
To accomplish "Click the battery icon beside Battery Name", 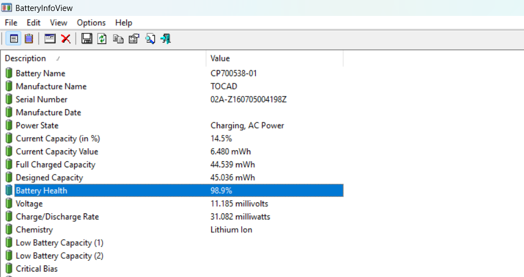I will (x=9, y=73).
